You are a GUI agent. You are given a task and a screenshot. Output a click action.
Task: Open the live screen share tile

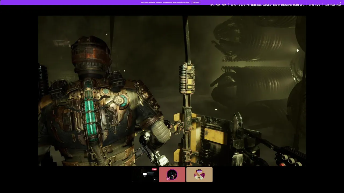click(x=145, y=175)
